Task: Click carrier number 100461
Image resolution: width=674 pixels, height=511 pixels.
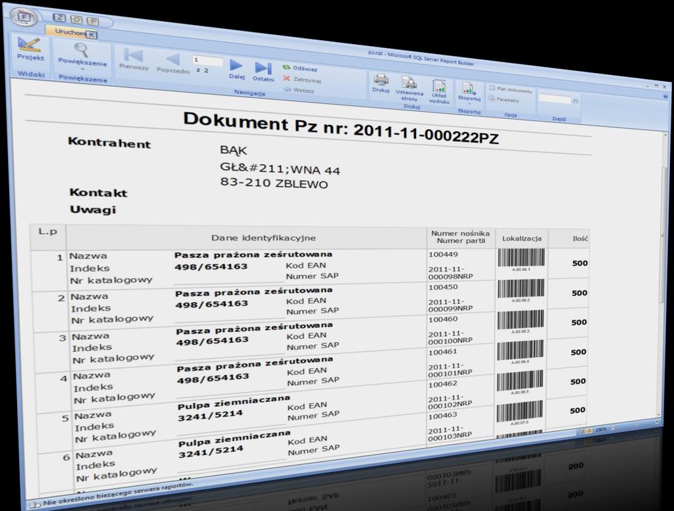Action: tap(443, 352)
